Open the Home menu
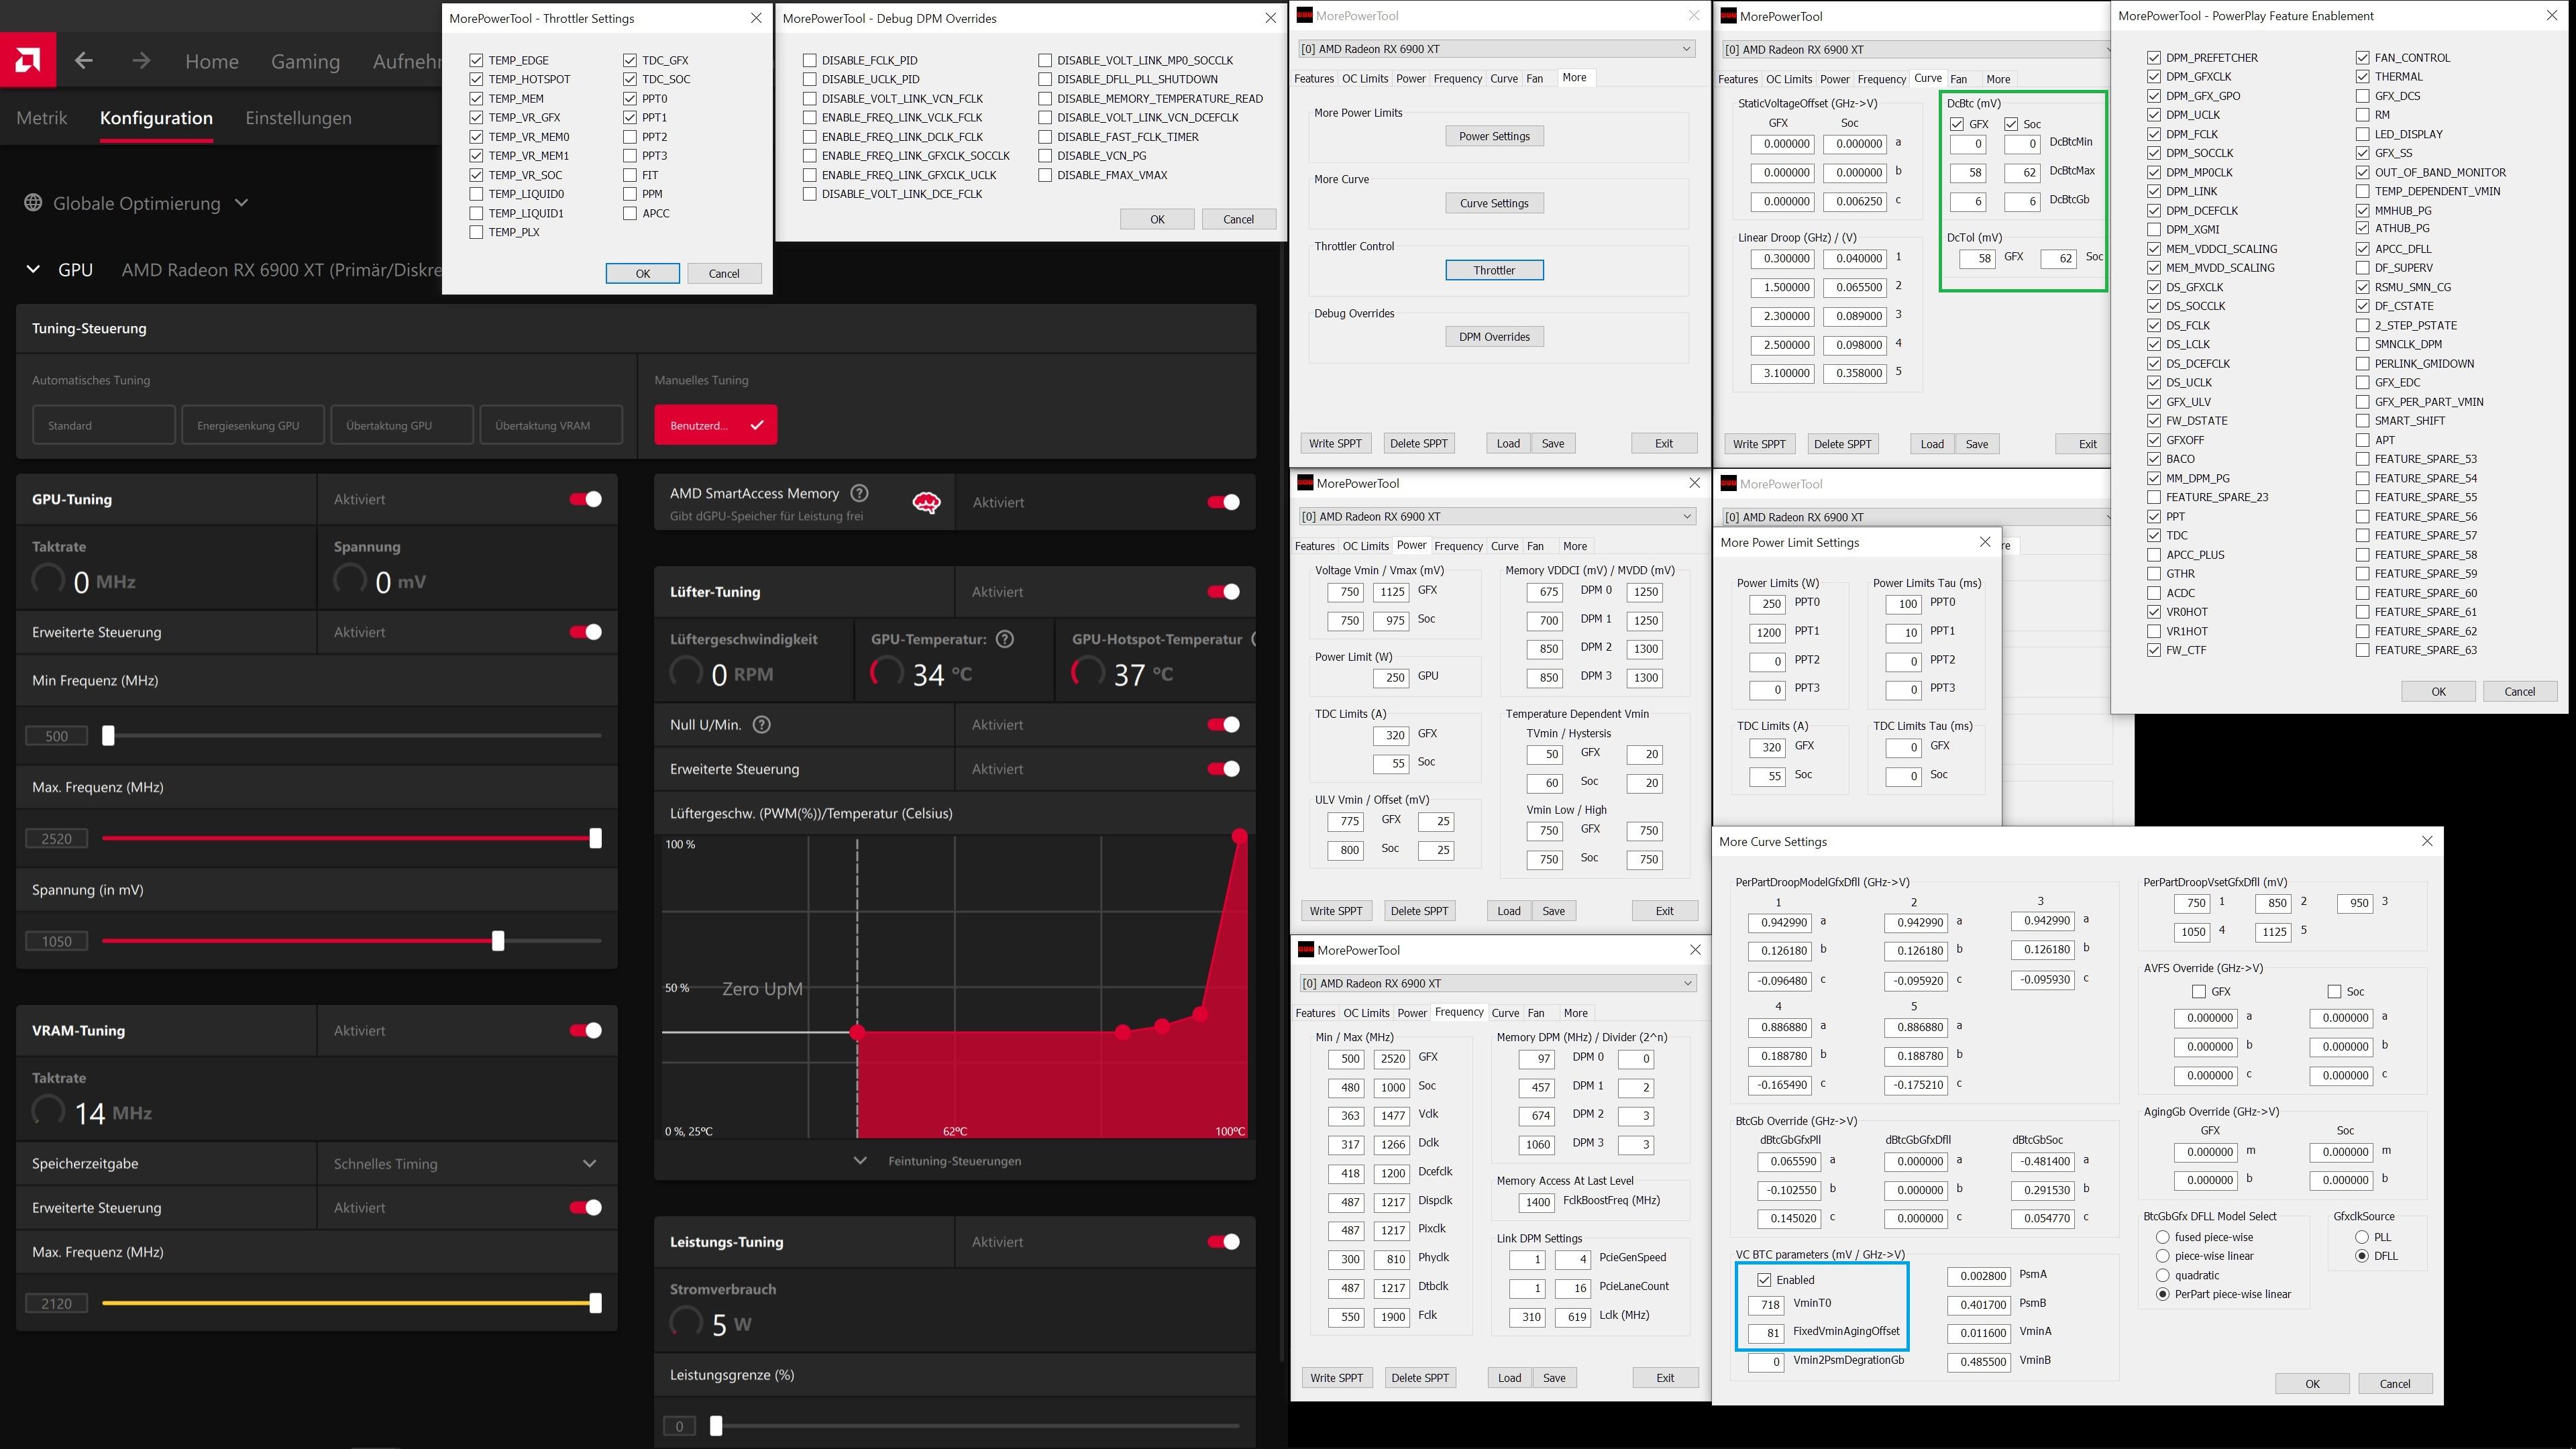The image size is (2576, 1449). point(212,62)
